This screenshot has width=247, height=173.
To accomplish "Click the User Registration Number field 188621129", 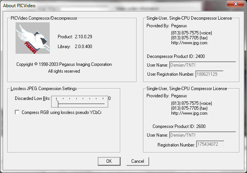I will (x=209, y=74).
